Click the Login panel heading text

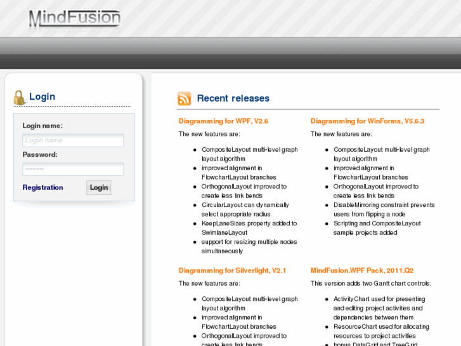(42, 96)
